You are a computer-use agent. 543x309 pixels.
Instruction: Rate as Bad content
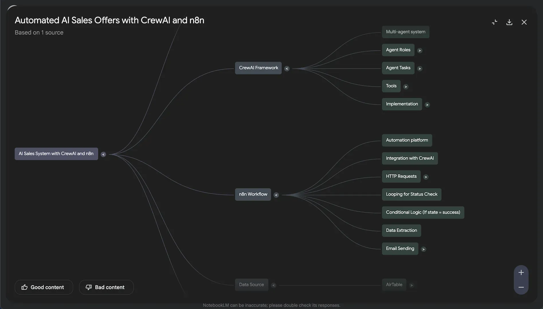(x=106, y=287)
